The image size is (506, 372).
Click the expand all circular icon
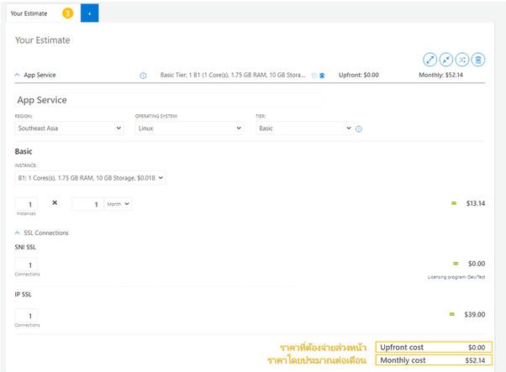coord(430,60)
